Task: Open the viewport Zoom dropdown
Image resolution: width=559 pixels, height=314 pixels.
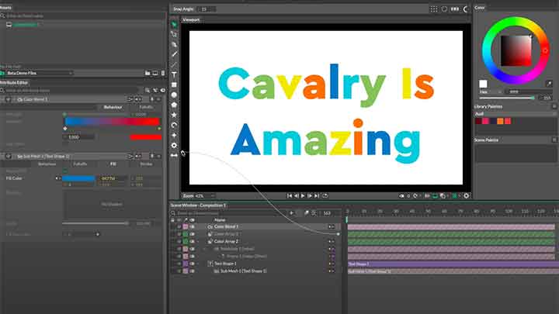Action: coord(205,196)
